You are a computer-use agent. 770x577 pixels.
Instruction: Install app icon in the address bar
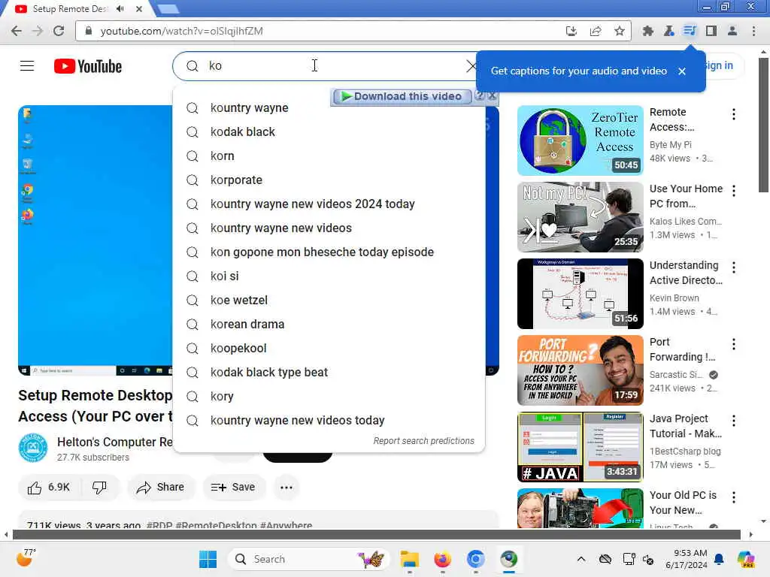click(x=571, y=31)
